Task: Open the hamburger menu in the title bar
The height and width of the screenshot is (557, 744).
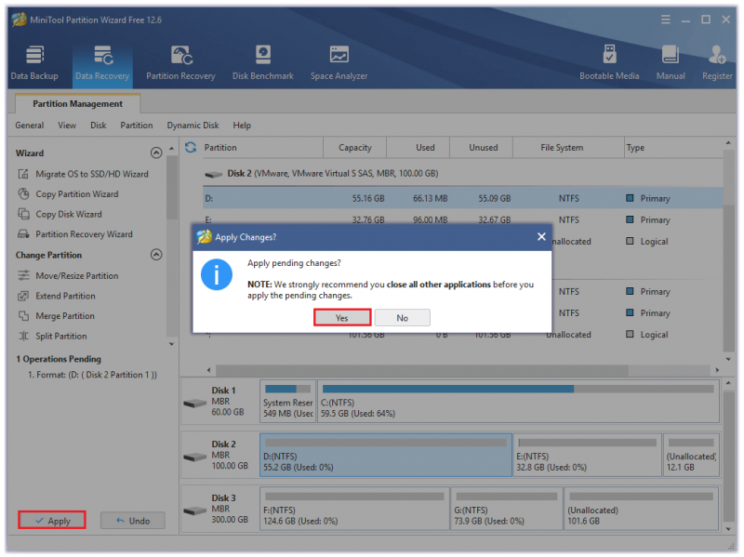Action: click(666, 20)
